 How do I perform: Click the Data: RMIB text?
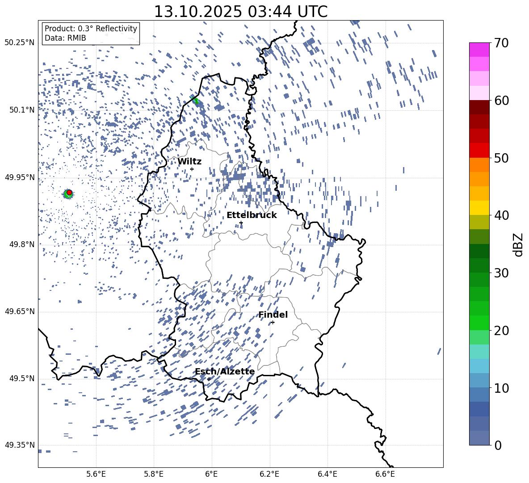65,38
